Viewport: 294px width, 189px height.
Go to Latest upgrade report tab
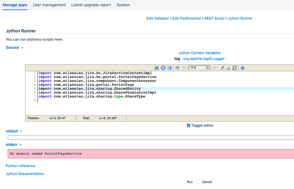tap(91, 5)
